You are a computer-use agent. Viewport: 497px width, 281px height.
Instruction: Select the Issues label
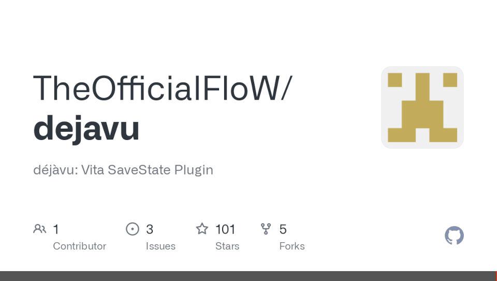pyautogui.click(x=160, y=246)
